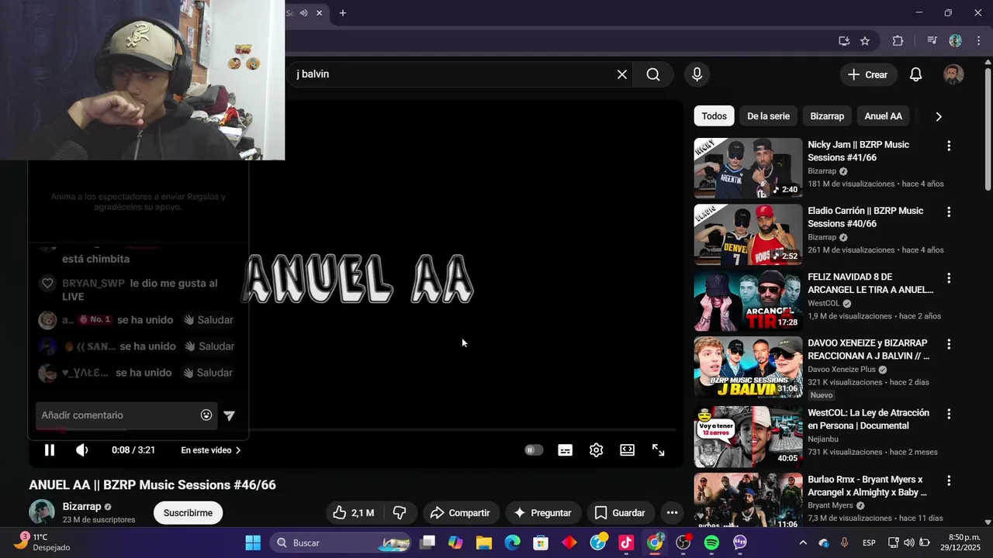Open TikTok from the taskbar
This screenshot has width=993, height=558.
click(626, 542)
